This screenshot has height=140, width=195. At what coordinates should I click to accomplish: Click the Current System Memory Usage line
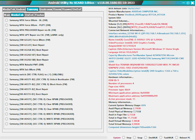coord(127,105)
